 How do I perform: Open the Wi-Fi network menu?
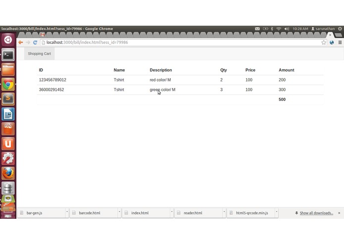(x=279, y=29)
